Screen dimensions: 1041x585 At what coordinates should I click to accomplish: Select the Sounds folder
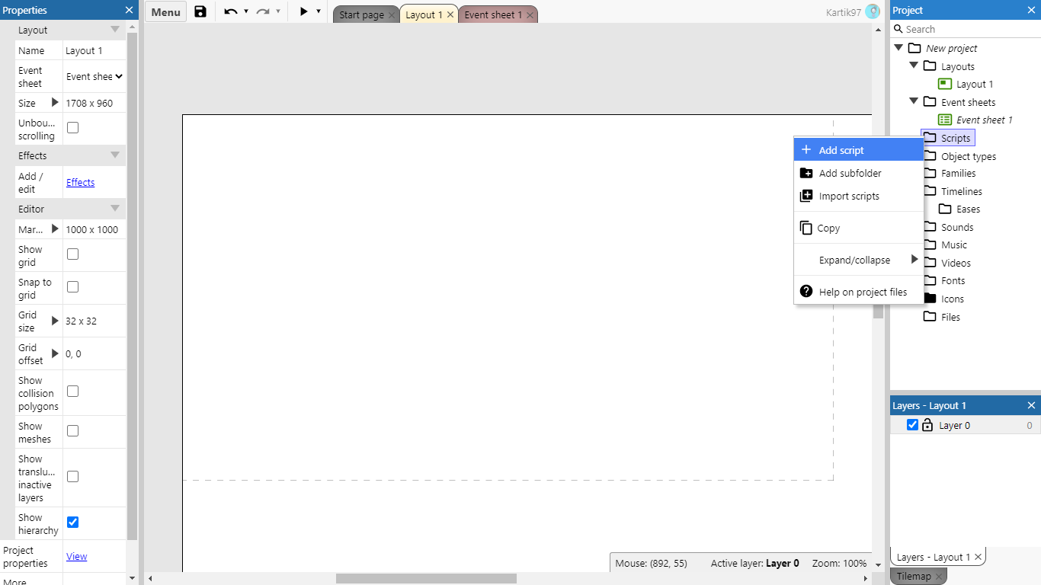pos(957,227)
